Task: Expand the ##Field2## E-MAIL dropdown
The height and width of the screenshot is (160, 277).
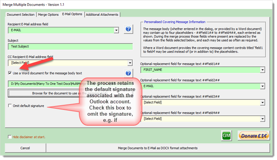Action: [x=262, y=86]
